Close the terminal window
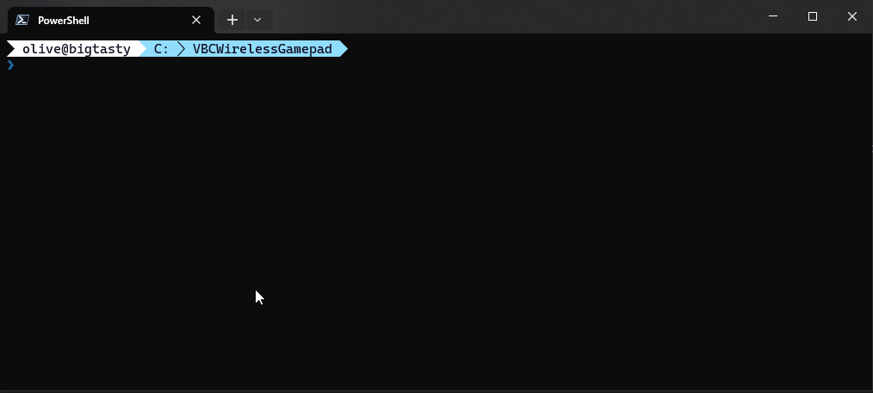The height and width of the screenshot is (393, 873). pyautogui.click(x=851, y=16)
